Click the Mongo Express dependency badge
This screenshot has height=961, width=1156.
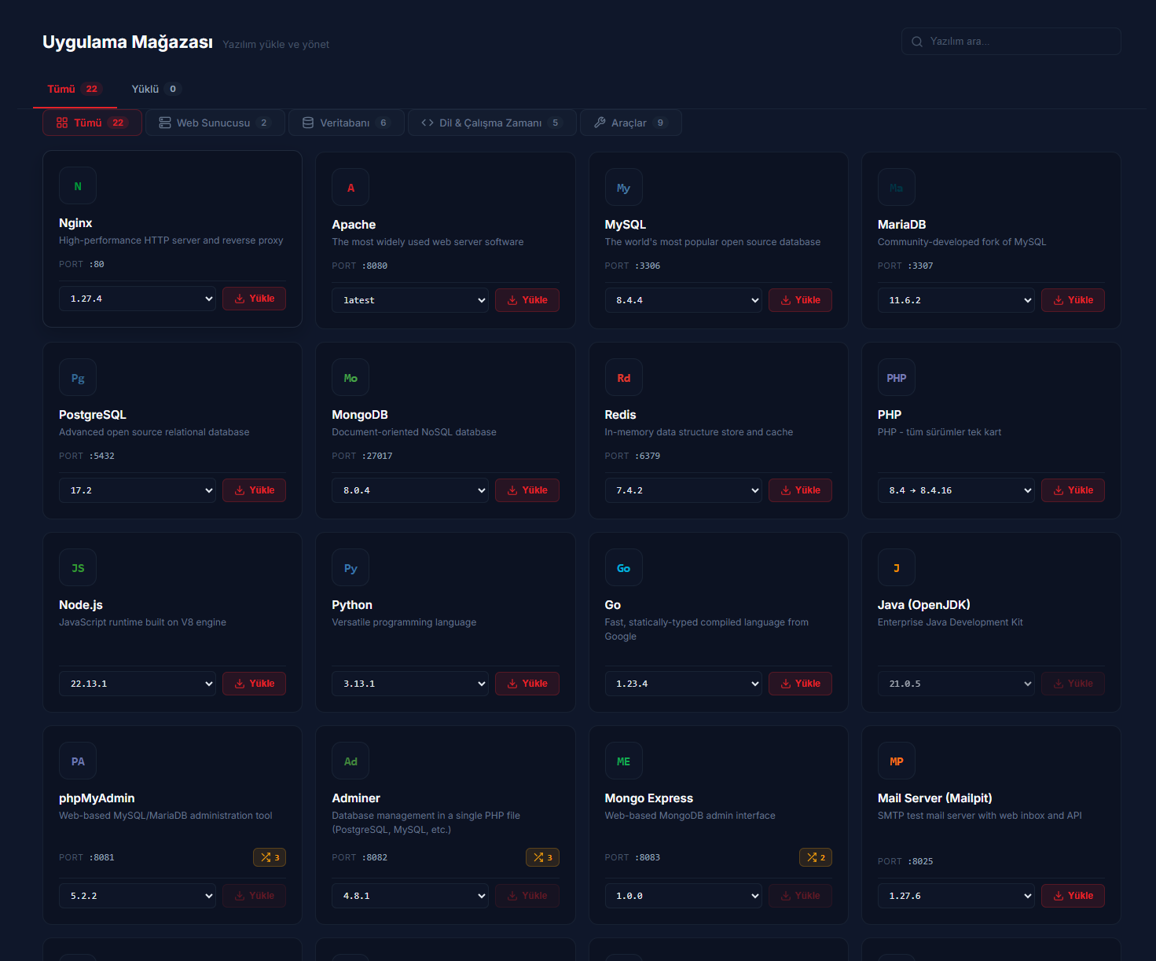coord(815,857)
